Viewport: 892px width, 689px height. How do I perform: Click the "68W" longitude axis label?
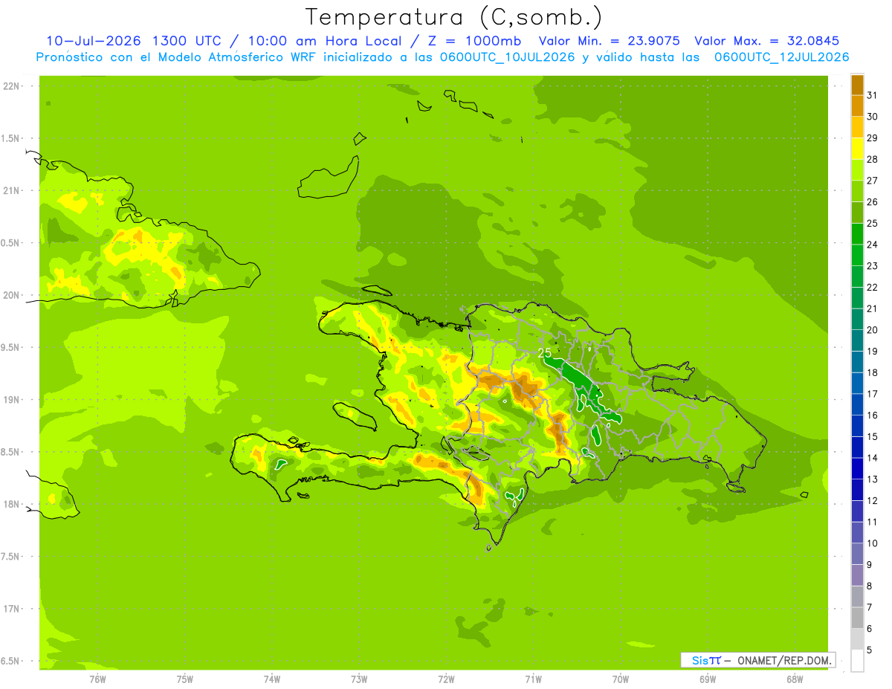pos(795,679)
